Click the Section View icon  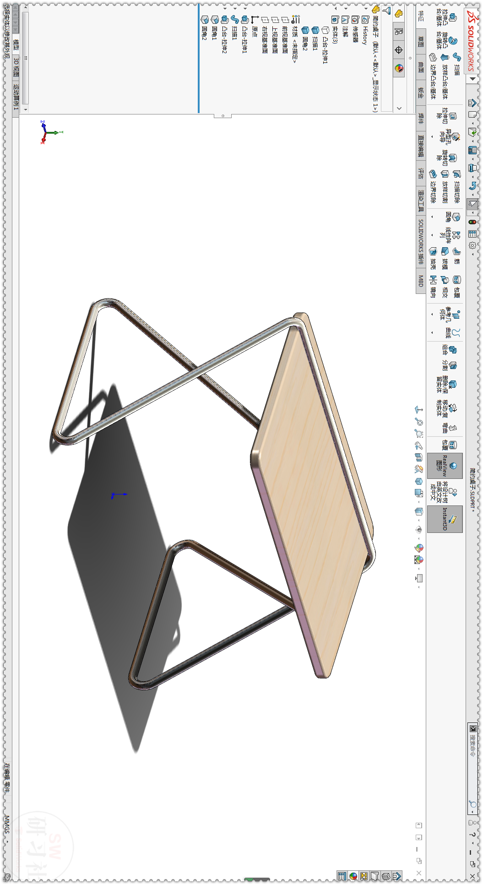418,456
